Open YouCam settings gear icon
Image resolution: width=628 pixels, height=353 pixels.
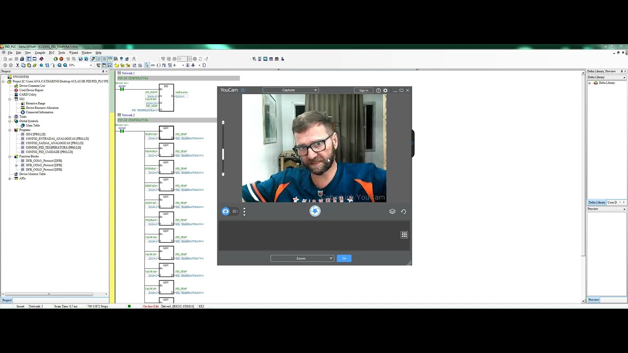pos(385,90)
